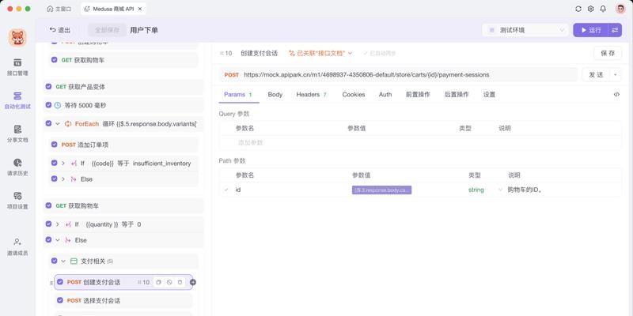The width and height of the screenshot is (633, 316).
Task: Switch to the 主窗口 window tab
Action: [59, 9]
